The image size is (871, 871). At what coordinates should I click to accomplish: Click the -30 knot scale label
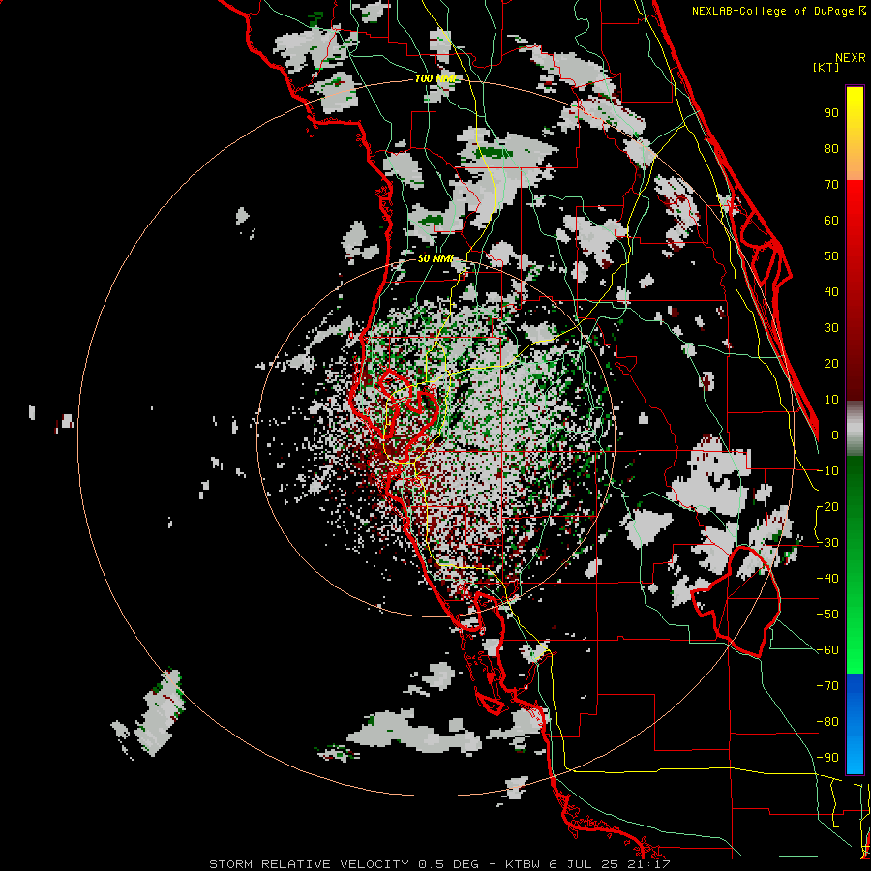(828, 543)
